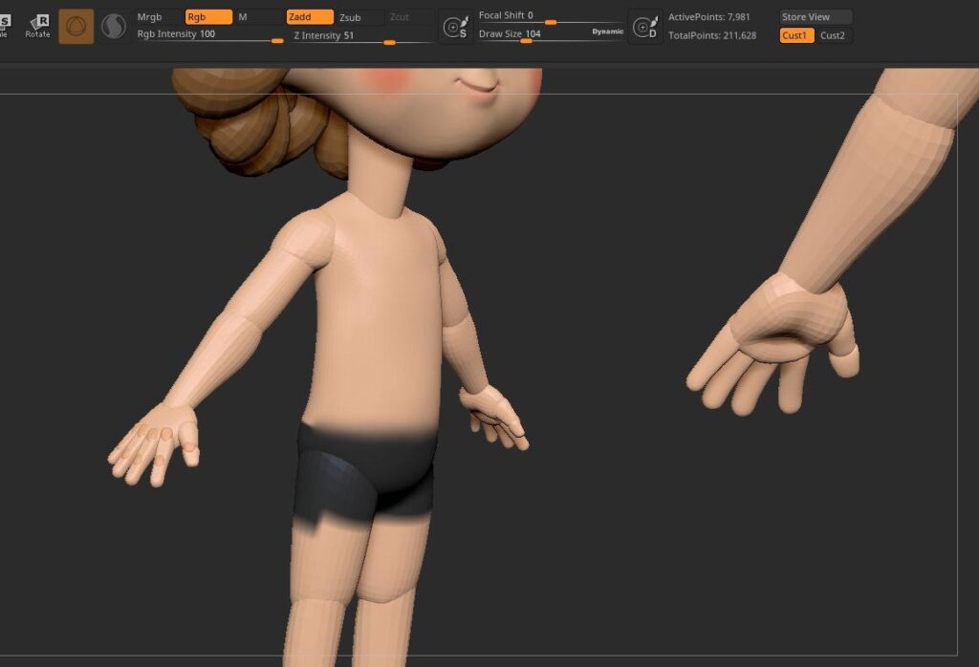Screen dimensions: 979x667
Task: Turn on the M material mode
Action: pyautogui.click(x=258, y=17)
